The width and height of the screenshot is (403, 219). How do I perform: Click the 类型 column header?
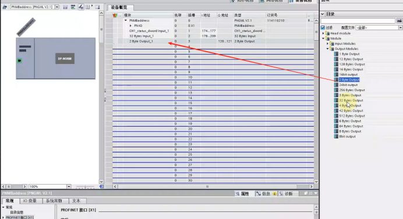pyautogui.click(x=249, y=15)
